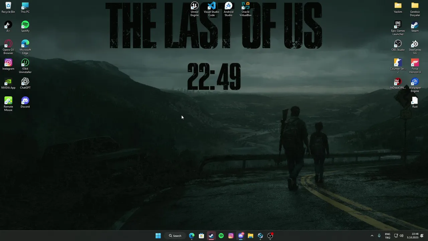Select the Spotify desktop shortcut
Image resolution: width=428 pixels, height=241 pixels.
[x=25, y=27]
